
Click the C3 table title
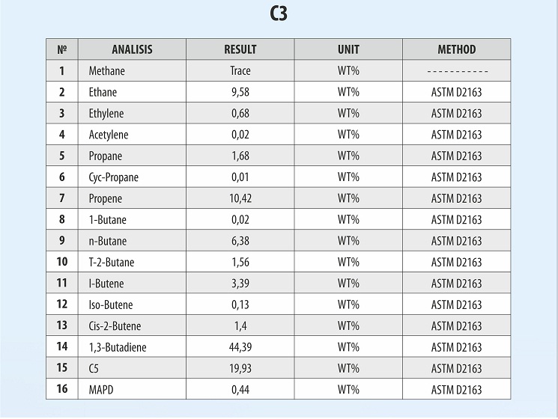point(278,14)
